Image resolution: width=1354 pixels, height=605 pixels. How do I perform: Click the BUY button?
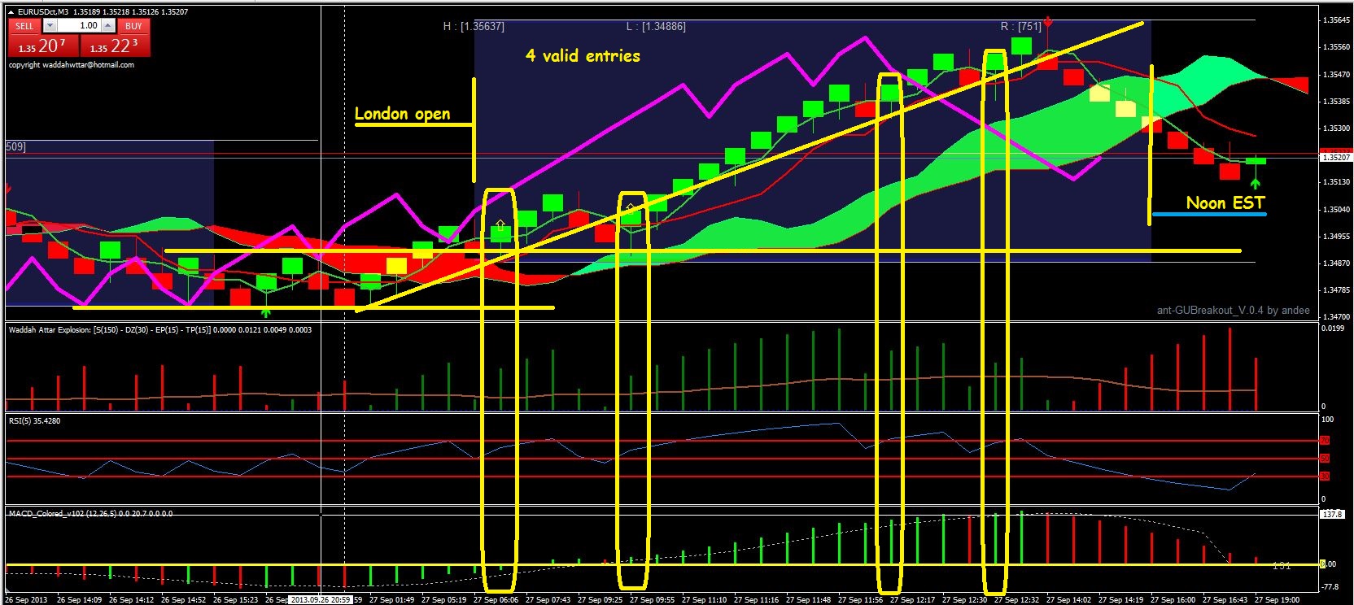click(x=133, y=26)
